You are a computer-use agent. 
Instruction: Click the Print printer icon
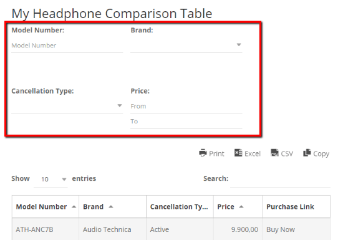point(203,153)
